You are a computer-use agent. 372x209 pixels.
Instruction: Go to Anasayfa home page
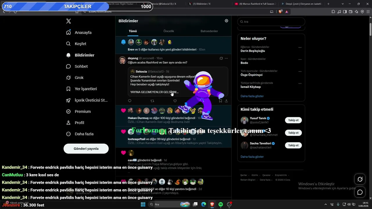coord(79,33)
